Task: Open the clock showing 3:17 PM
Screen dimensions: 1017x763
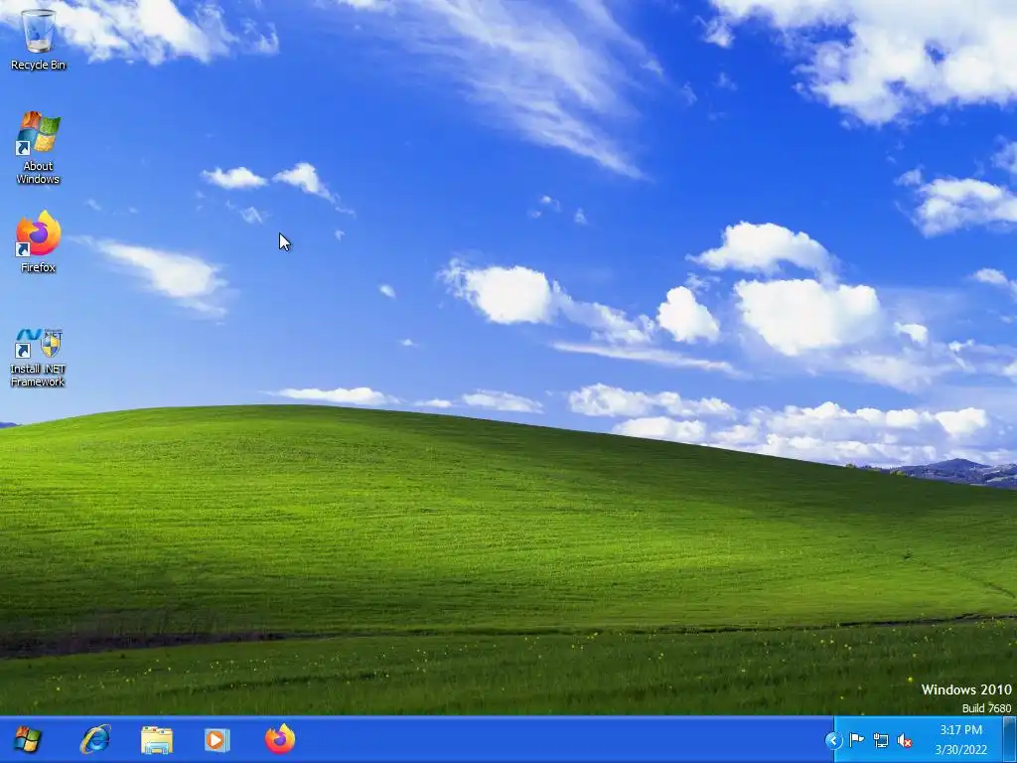Action: (960, 739)
